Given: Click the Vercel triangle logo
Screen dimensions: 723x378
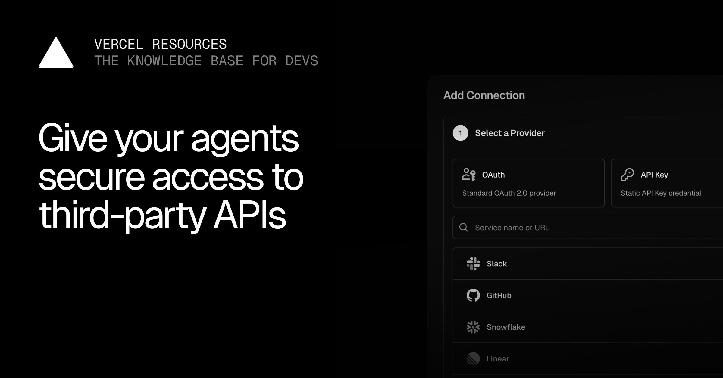Looking at the screenshot, I should click(56, 52).
